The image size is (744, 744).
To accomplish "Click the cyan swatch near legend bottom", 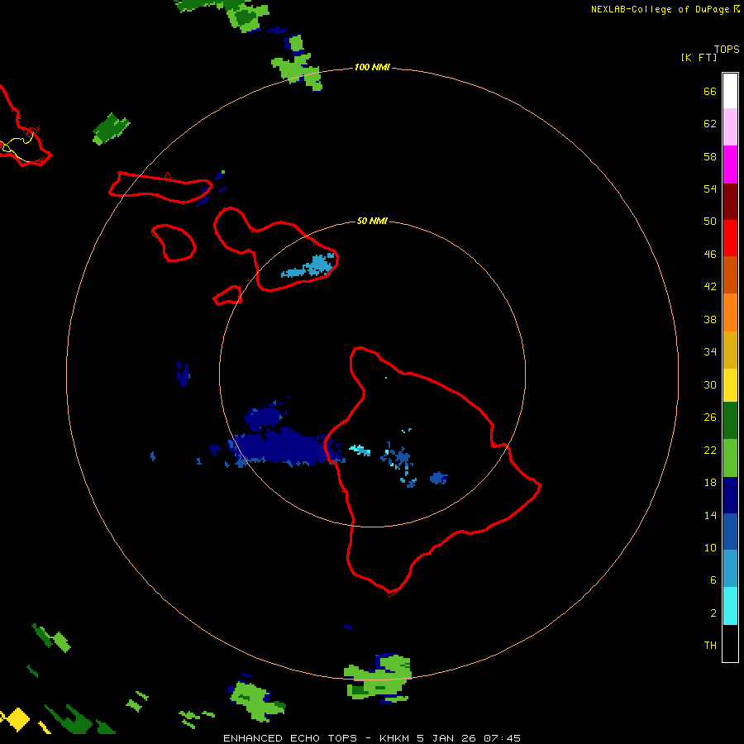I will pyautogui.click(x=730, y=606).
